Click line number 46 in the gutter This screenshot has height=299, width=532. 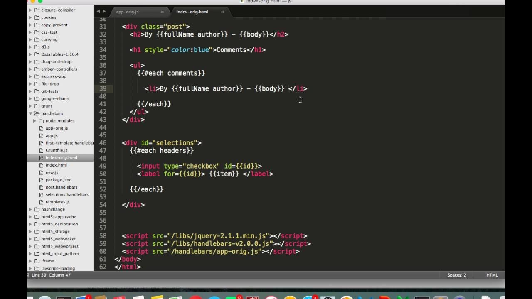[103, 143]
